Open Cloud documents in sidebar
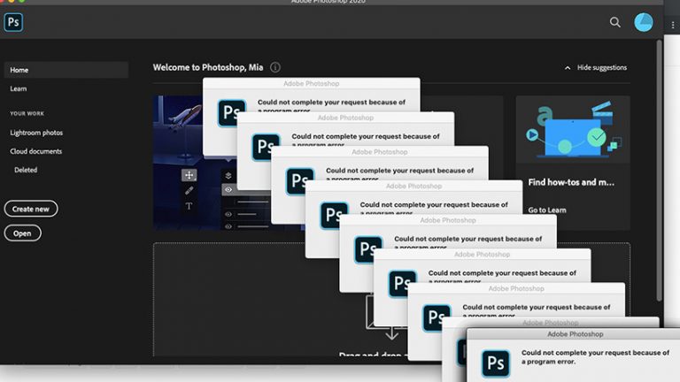Screen dimensions: 680x382 [36, 151]
